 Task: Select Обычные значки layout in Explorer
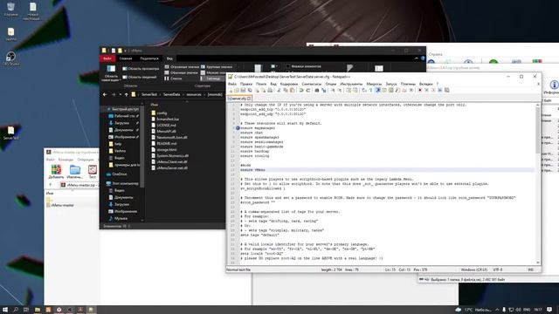[181, 72]
